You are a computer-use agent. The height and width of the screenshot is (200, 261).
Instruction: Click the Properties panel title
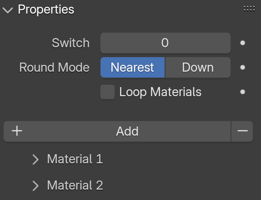46,10
